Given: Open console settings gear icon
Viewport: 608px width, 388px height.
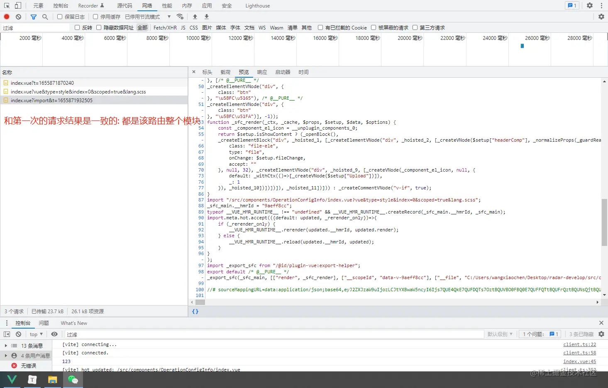Looking at the screenshot, I should pyautogui.click(x=601, y=334).
